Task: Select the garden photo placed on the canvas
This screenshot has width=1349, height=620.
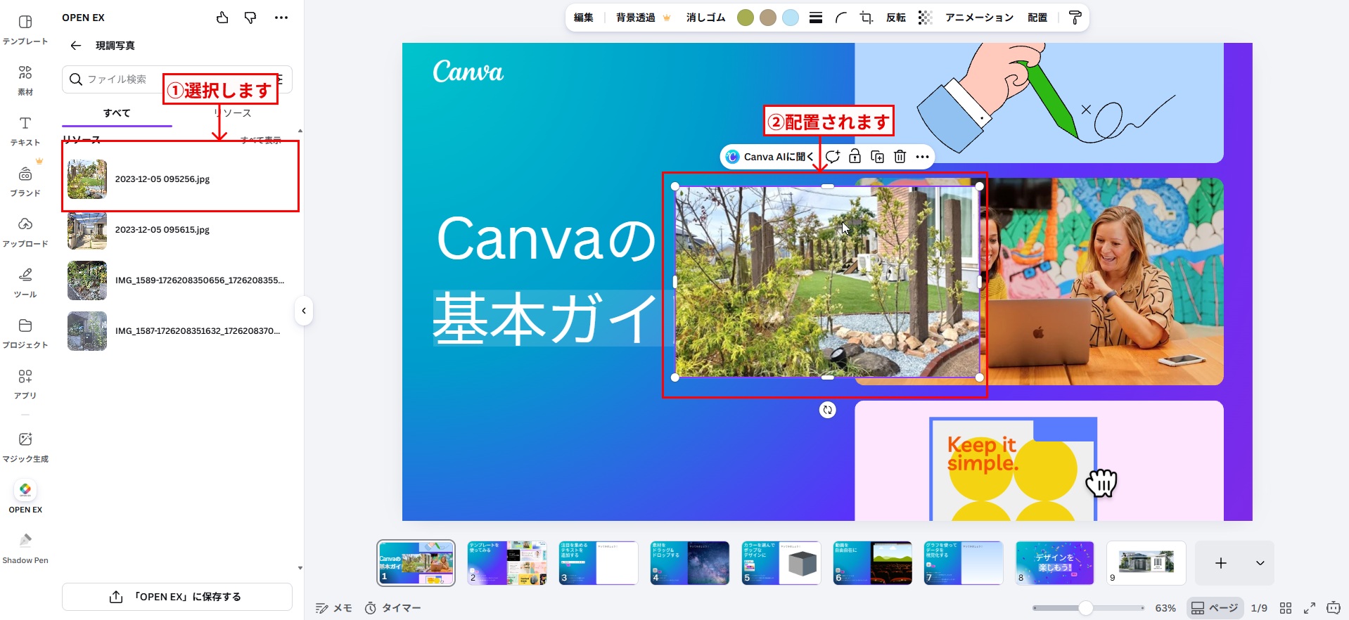Action: [827, 282]
